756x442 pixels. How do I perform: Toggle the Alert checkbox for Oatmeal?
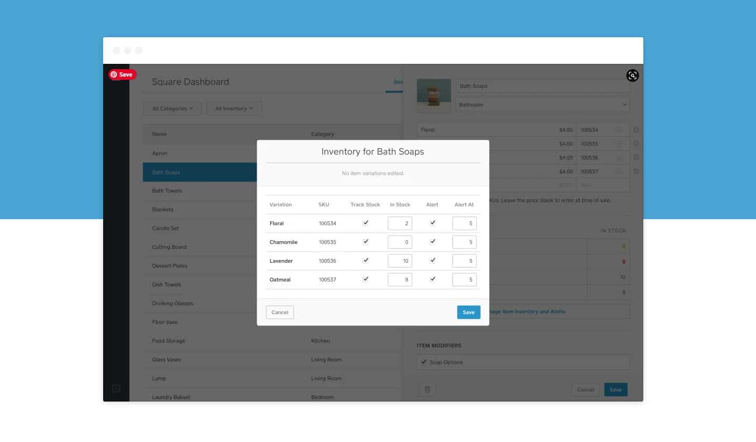click(x=432, y=279)
